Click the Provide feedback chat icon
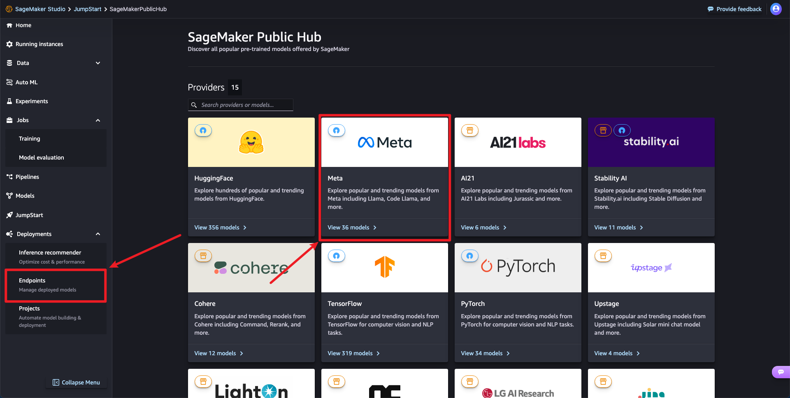Screen dimensions: 790x398 click(711, 9)
